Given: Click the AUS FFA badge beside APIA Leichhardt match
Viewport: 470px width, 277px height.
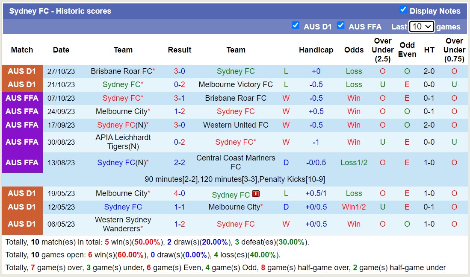Looking at the screenshot, I should pos(22,142).
